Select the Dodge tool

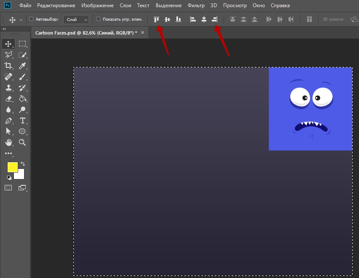(22, 110)
